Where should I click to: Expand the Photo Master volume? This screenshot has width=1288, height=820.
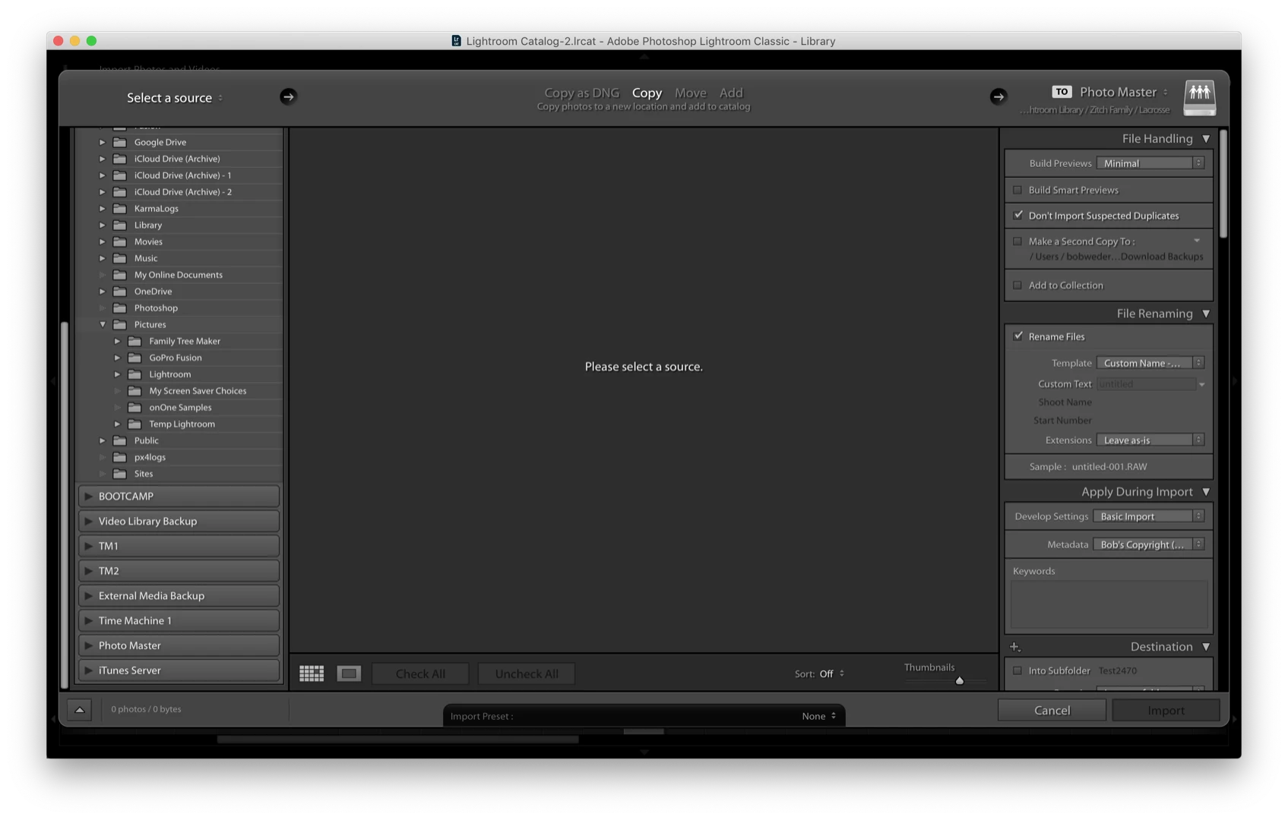(x=89, y=646)
